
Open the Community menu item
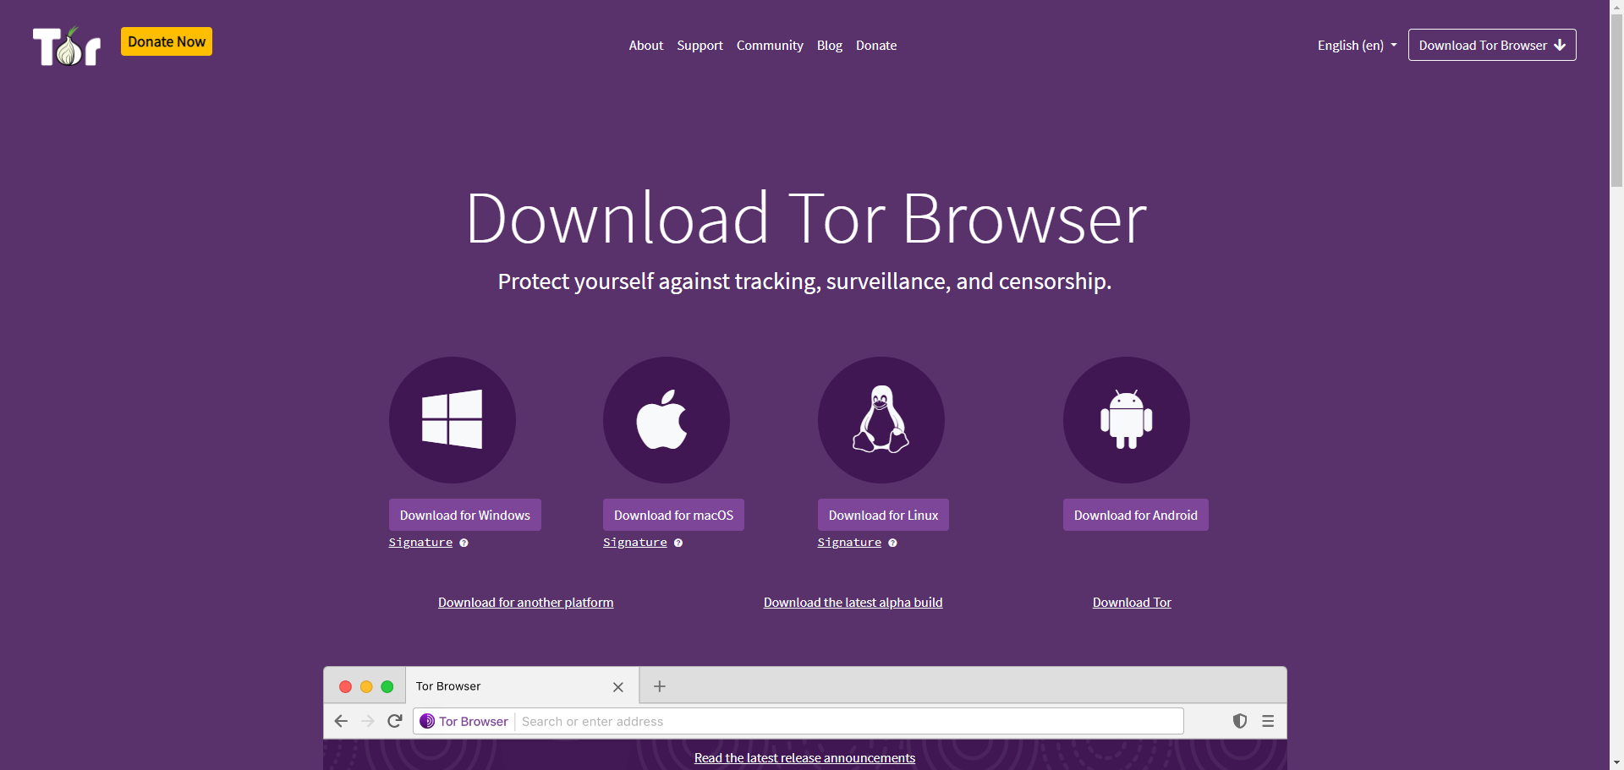point(770,46)
